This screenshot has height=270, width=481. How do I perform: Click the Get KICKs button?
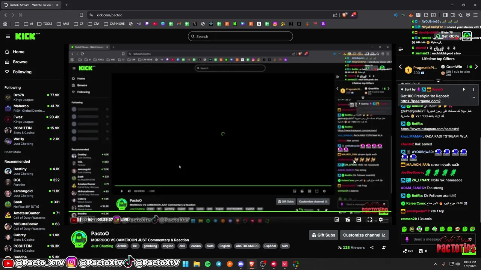point(447,36)
